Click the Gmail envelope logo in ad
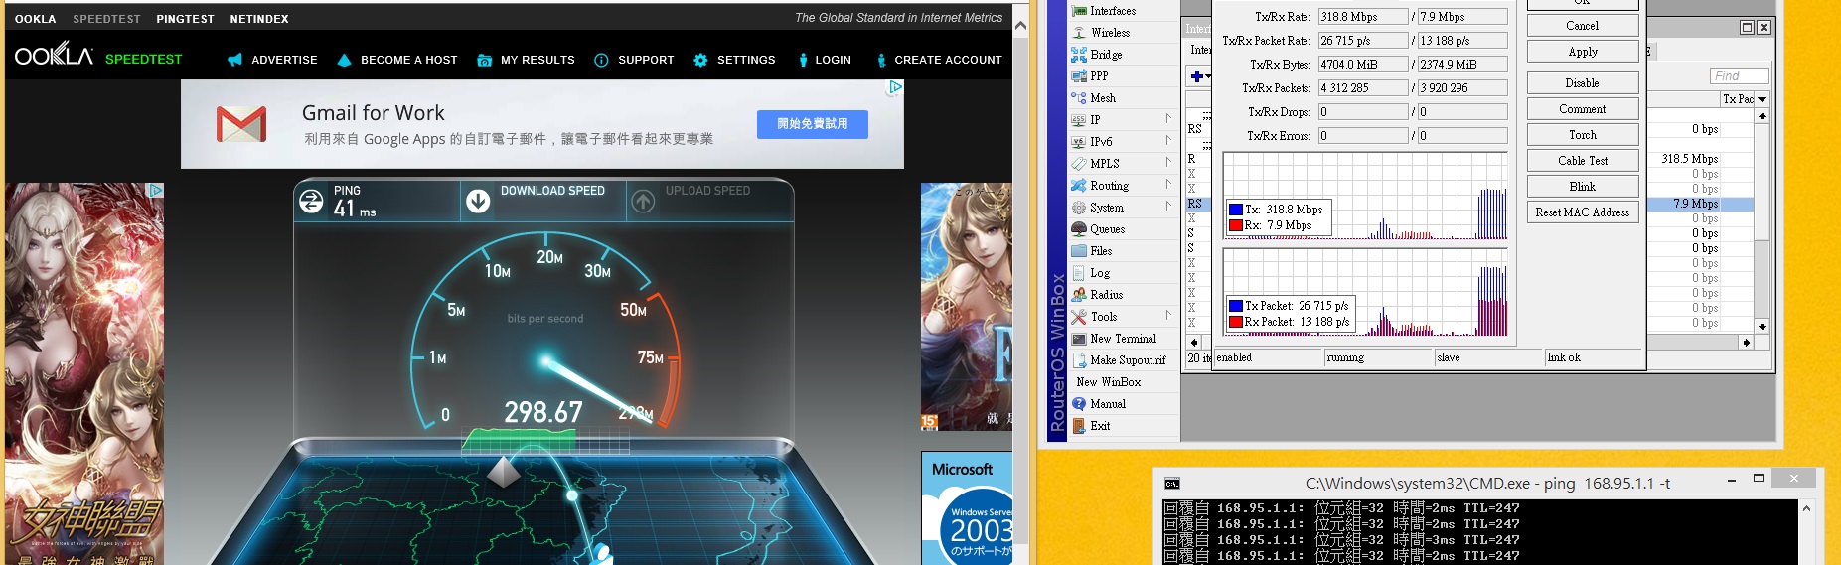The image size is (1841, 565). click(241, 124)
